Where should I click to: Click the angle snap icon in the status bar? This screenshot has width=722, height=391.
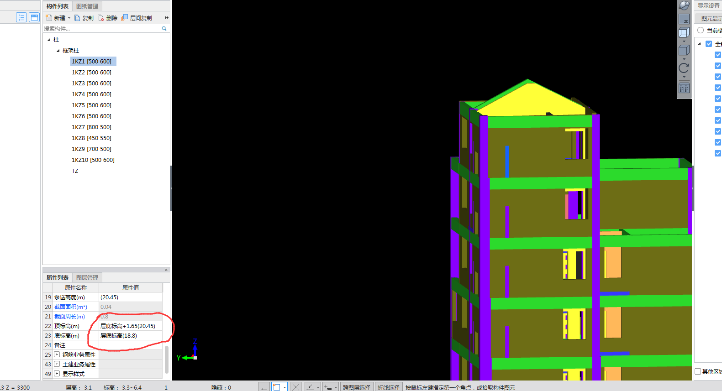coord(310,387)
